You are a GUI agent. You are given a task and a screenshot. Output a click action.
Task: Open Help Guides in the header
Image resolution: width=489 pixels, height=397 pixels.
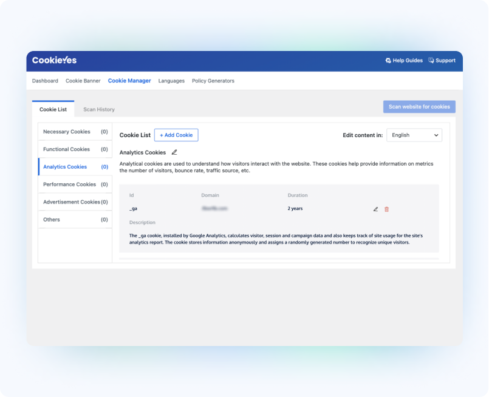point(404,61)
